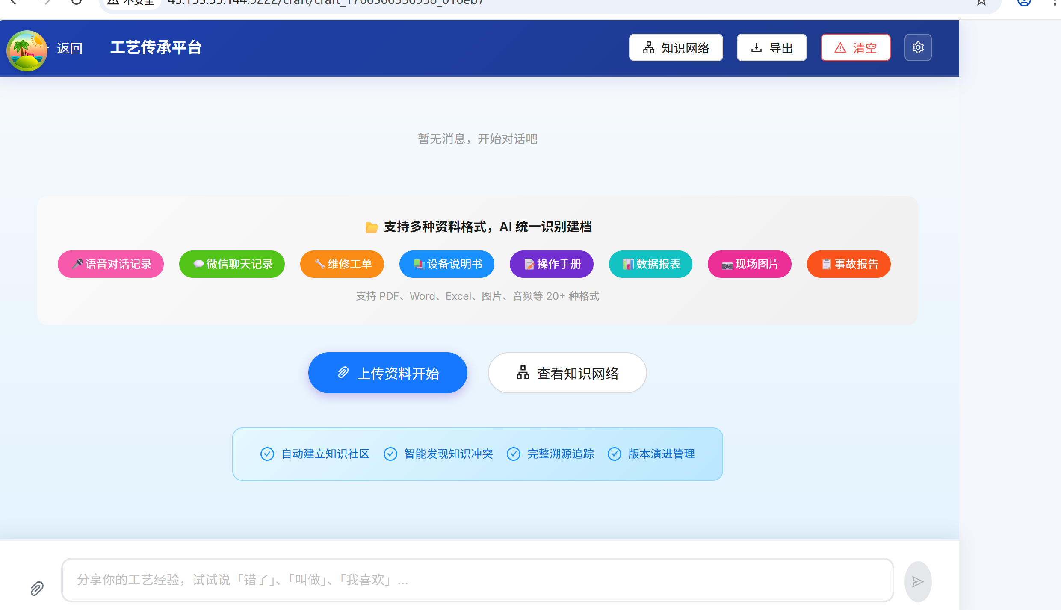The height and width of the screenshot is (610, 1061).
Task: Select the 自动建立知识社区 check item
Action: (x=315, y=454)
